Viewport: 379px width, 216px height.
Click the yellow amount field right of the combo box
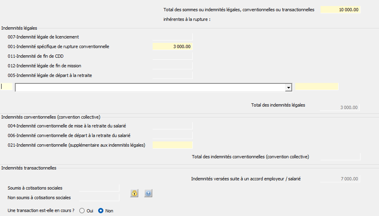coord(317,87)
